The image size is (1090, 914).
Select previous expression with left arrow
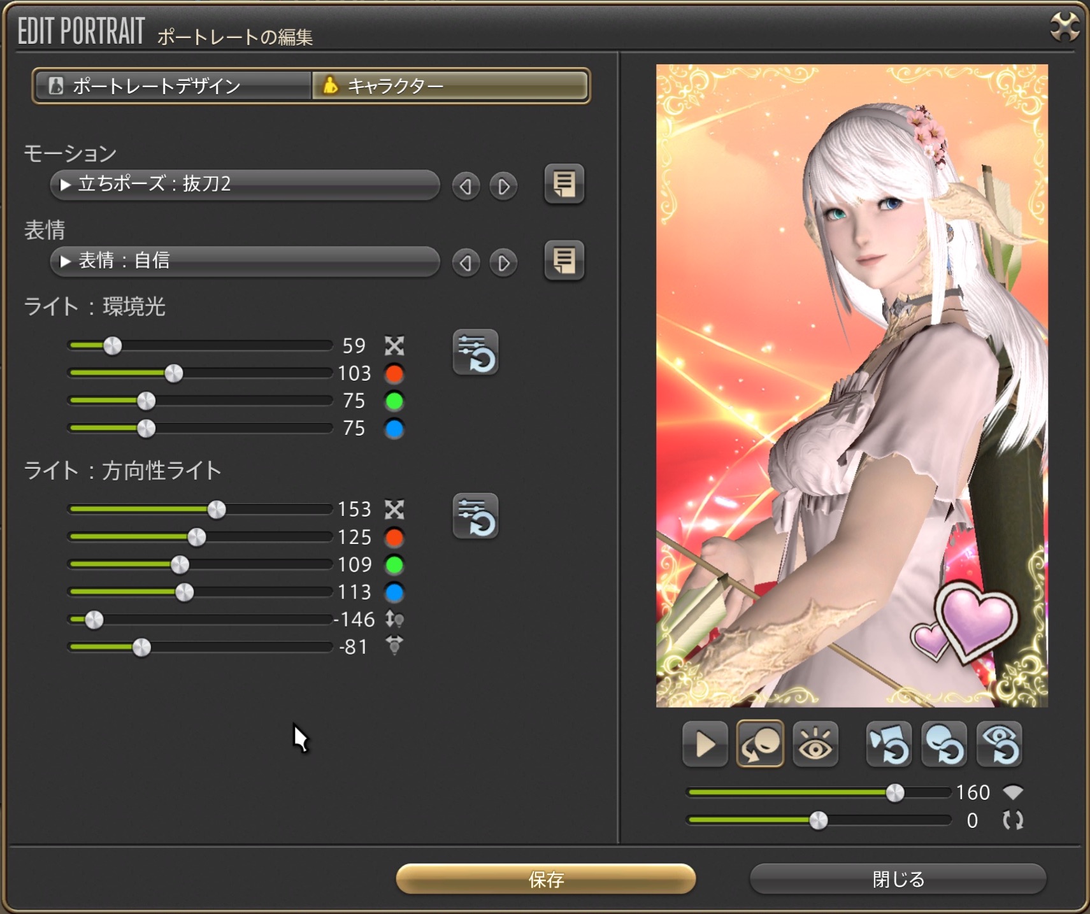[x=466, y=262]
